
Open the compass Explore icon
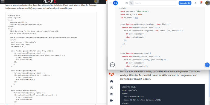(112, 88)
